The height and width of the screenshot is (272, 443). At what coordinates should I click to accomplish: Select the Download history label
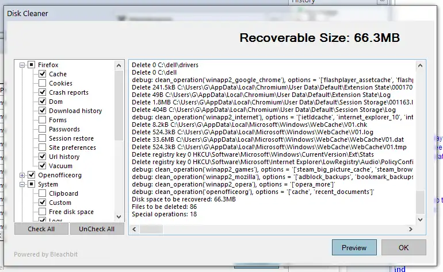coord(75,111)
